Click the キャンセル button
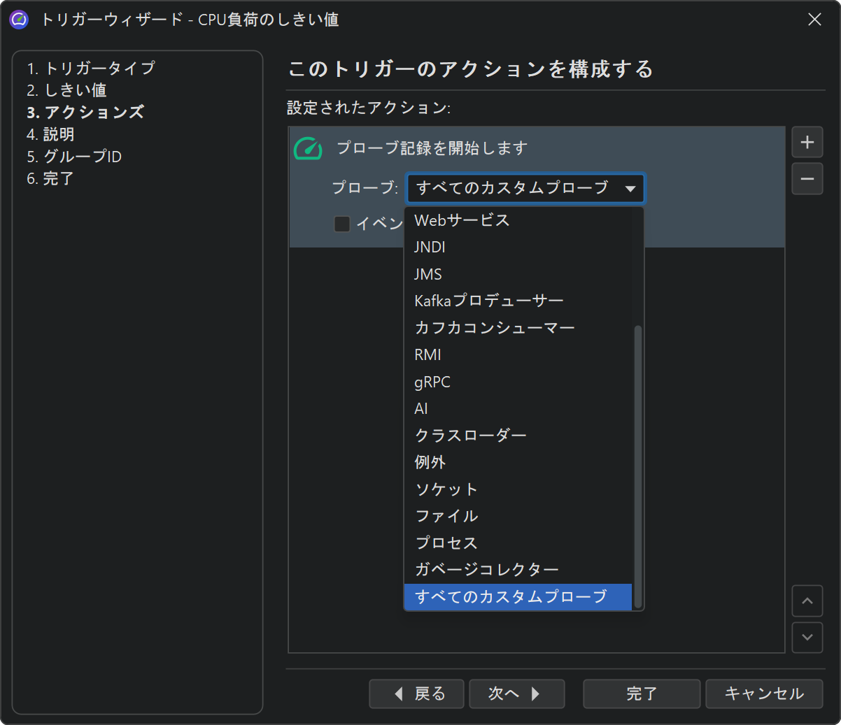Viewport: 841px width, 725px height. (x=763, y=694)
